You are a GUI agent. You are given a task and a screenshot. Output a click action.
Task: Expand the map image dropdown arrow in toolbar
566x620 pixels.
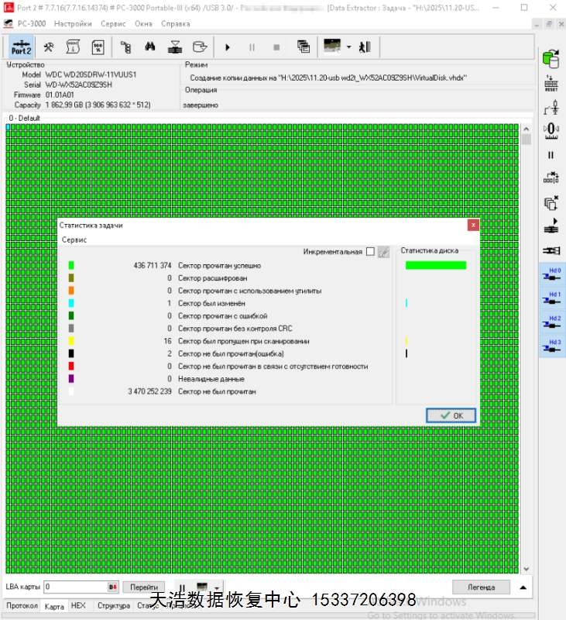pyautogui.click(x=349, y=46)
